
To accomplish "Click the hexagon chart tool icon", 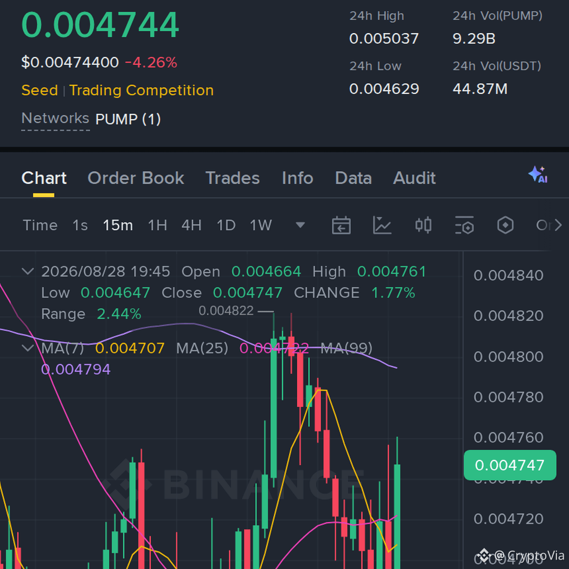I will (x=505, y=225).
